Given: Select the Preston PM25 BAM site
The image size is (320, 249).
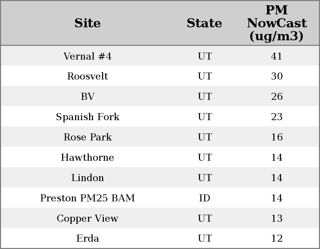Looking at the screenshot, I should click(87, 198).
